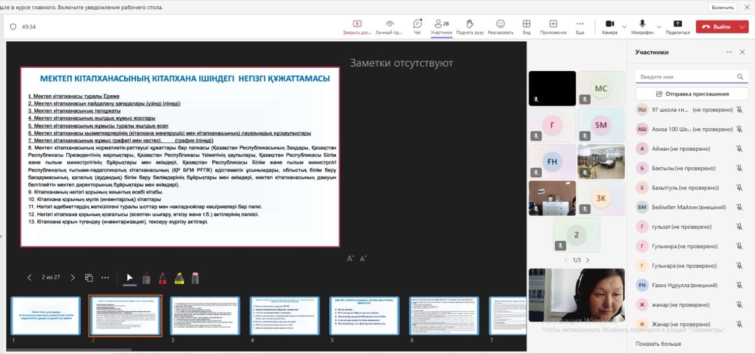Screen dimensions: 755x354
Task: Open the slide grid view icon
Action: point(89,277)
